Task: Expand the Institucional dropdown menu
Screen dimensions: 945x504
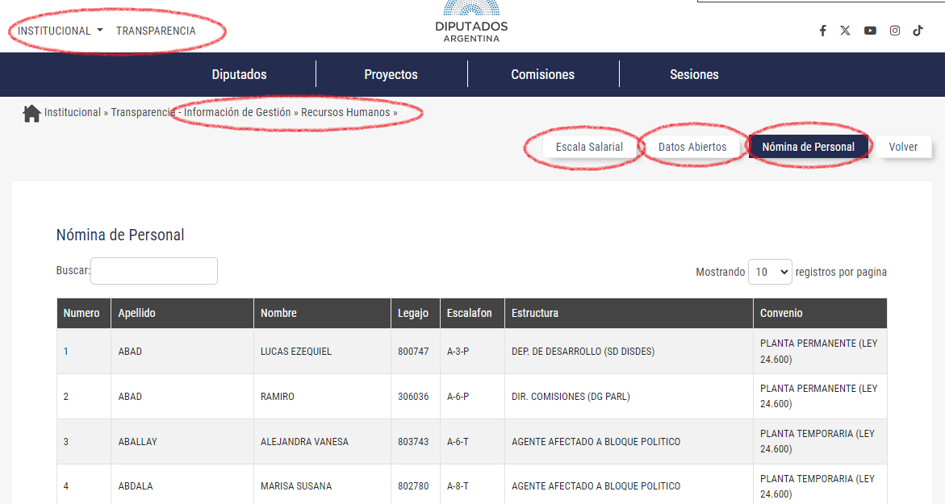Action: coord(61,31)
